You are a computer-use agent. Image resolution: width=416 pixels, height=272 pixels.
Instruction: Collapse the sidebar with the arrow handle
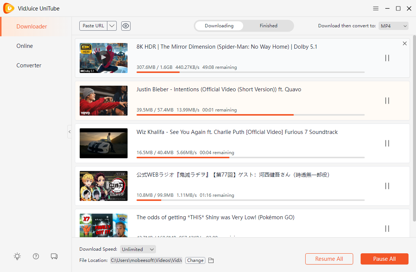tap(70, 132)
